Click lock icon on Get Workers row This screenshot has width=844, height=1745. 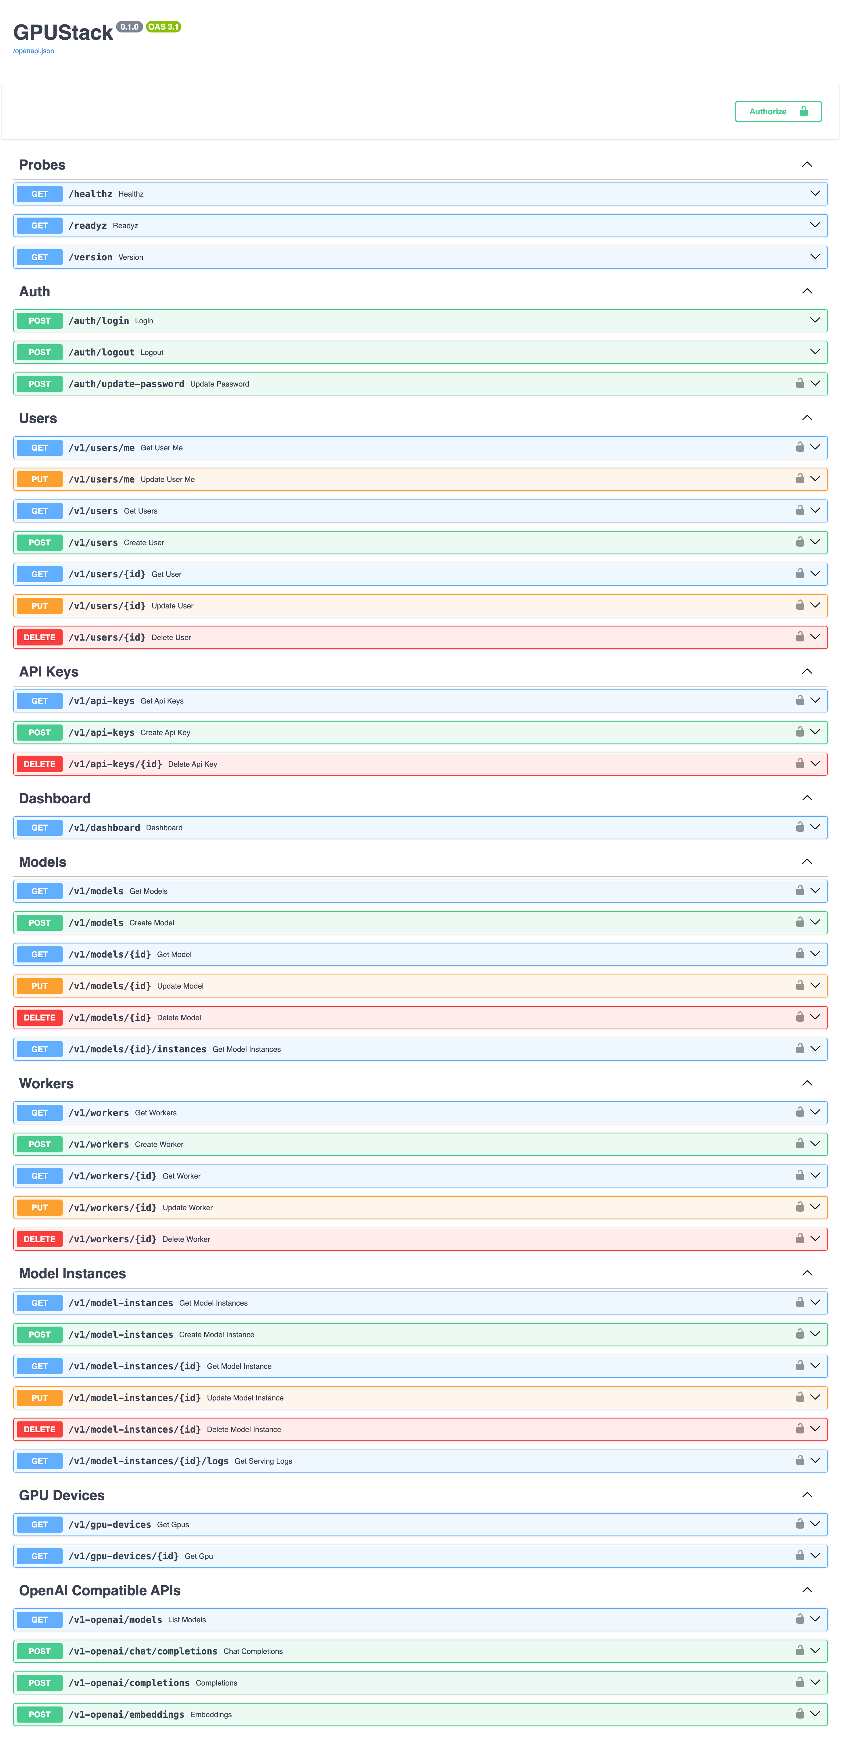[800, 1112]
